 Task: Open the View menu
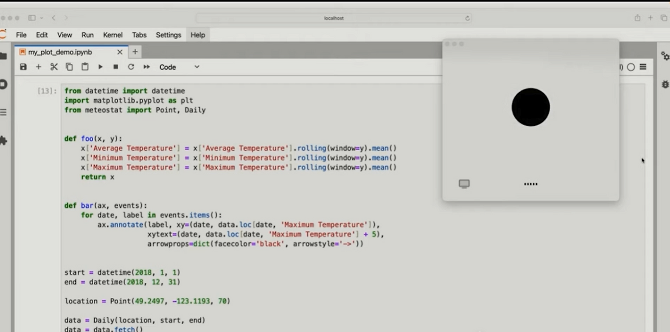(64, 35)
